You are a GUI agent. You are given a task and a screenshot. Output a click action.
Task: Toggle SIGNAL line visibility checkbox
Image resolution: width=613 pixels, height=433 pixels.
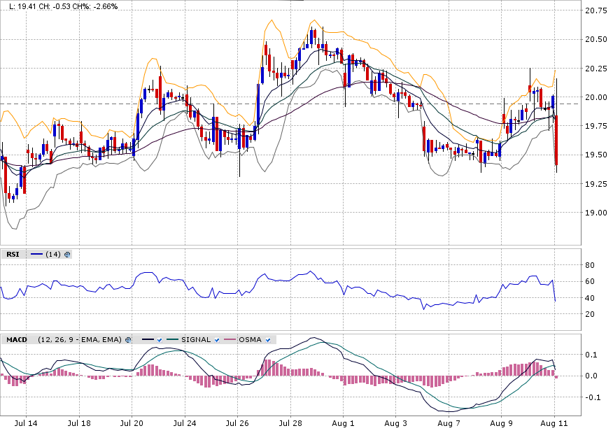click(218, 340)
